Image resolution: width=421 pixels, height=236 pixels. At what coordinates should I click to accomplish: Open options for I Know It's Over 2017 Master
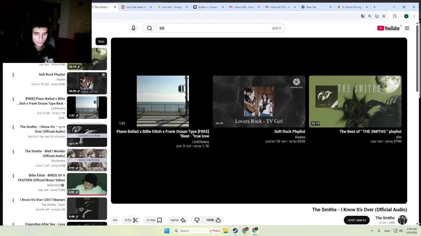coord(13,200)
